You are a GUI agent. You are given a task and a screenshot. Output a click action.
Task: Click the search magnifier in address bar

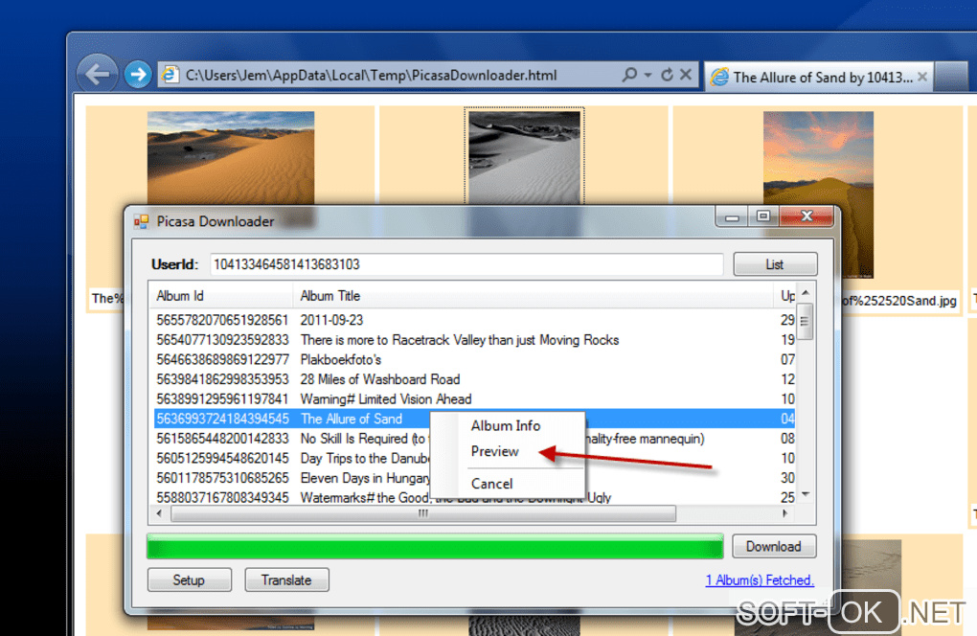[630, 75]
